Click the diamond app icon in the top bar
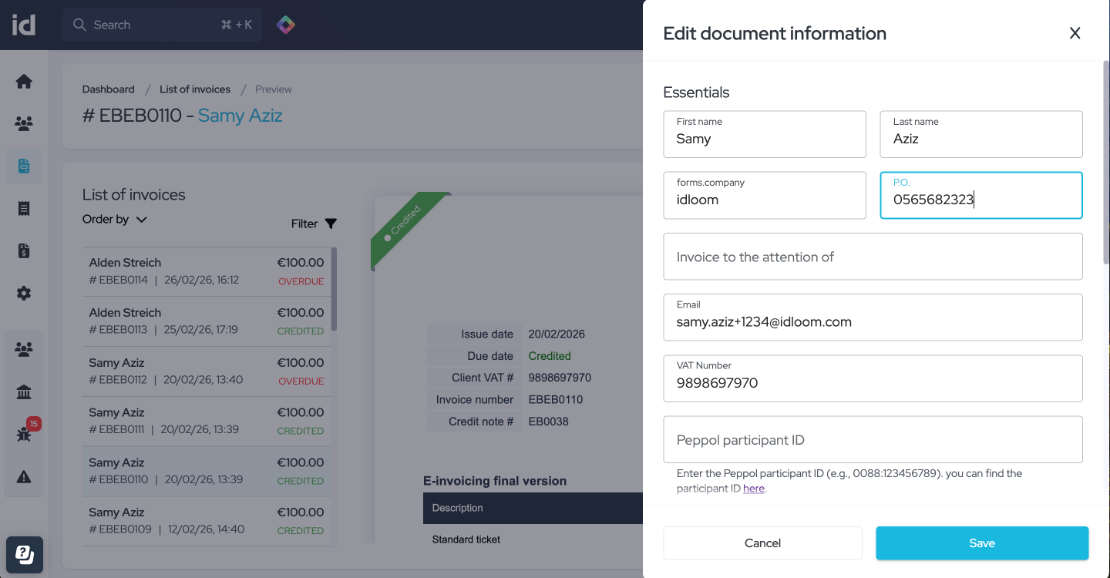 [285, 25]
